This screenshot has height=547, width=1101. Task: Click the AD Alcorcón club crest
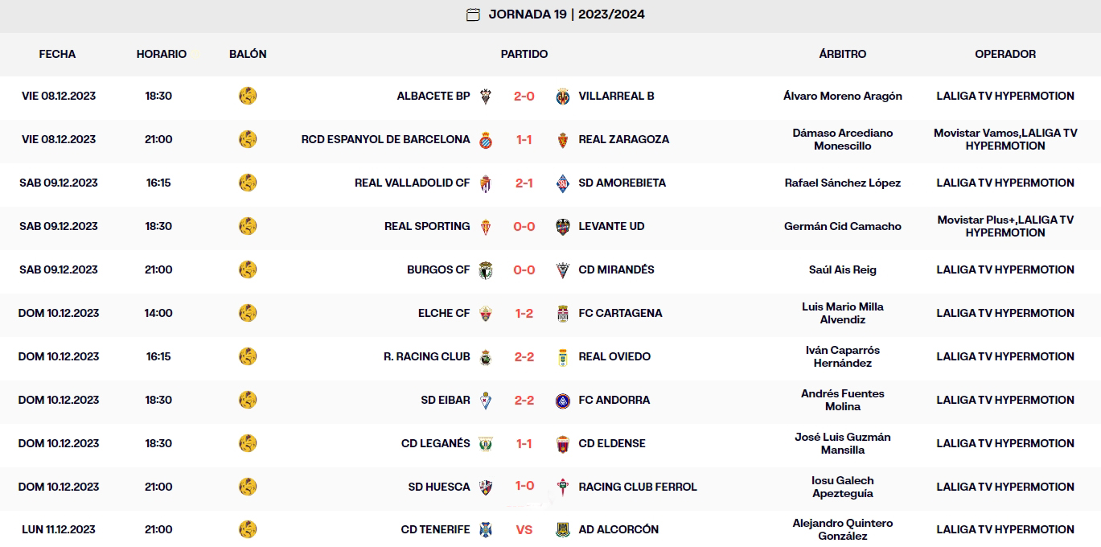(564, 529)
